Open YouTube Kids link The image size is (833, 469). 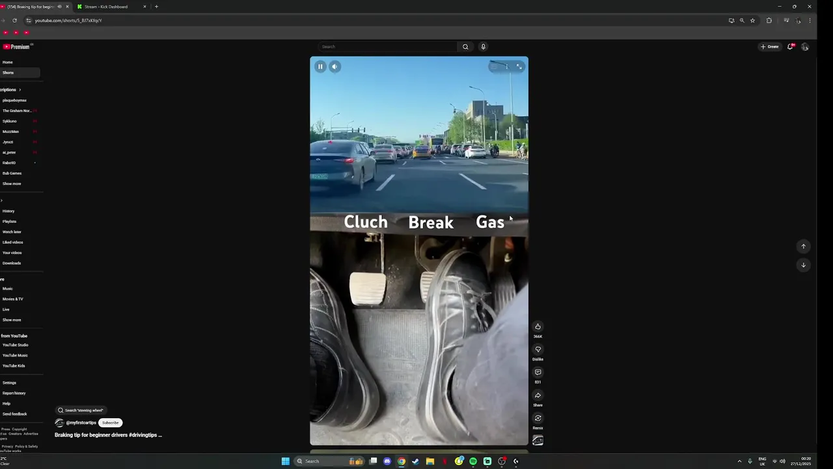(14, 366)
